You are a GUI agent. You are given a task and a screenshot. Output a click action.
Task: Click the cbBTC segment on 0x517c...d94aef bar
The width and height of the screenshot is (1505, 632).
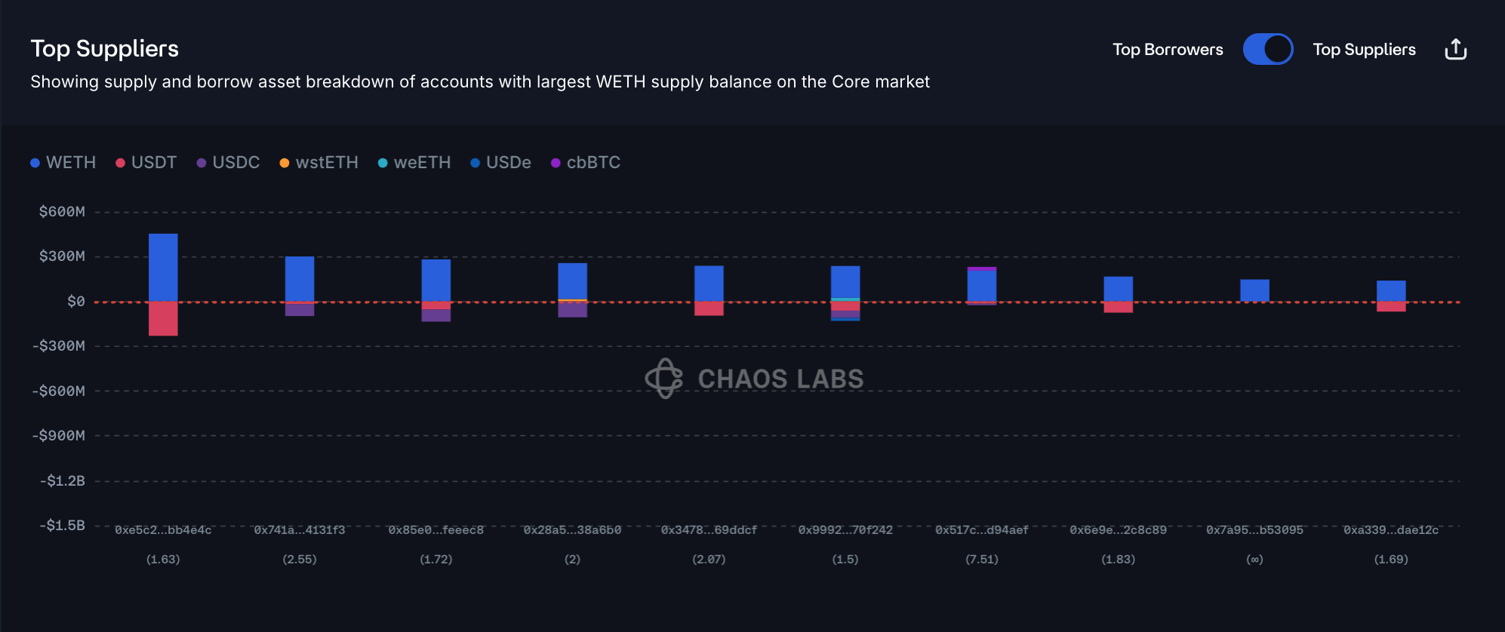[x=982, y=268]
